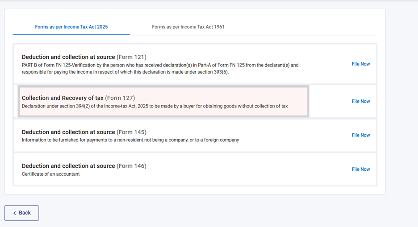418x227 pixels.
Task: Click the (Form 146) number label
Action: tap(131, 166)
